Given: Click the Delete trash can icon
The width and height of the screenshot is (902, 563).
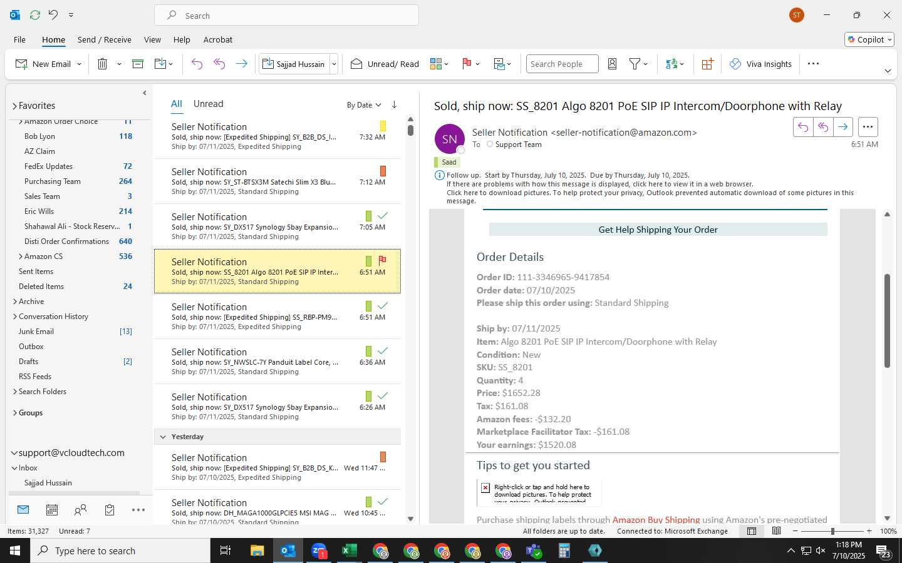Looking at the screenshot, I should tap(103, 64).
